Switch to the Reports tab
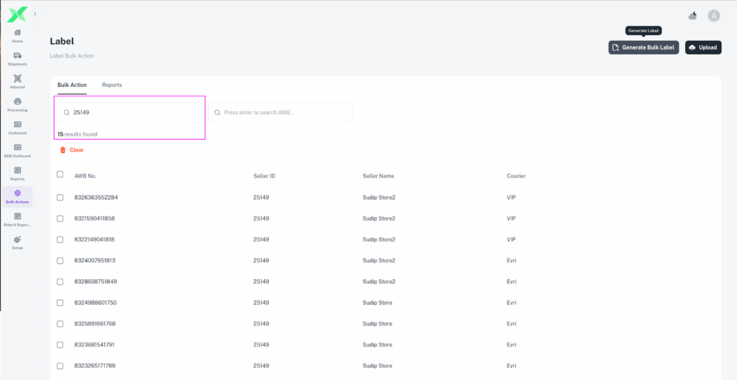This screenshot has width=737, height=380. pos(112,85)
